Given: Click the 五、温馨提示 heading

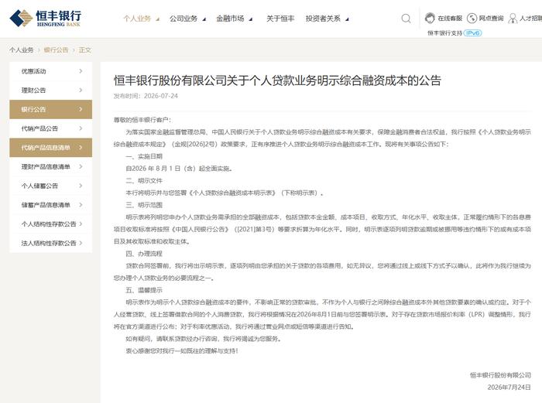Looking at the screenshot, I should (x=144, y=290).
